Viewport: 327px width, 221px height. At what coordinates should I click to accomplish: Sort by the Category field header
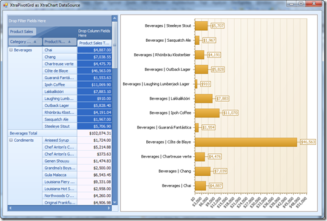coord(25,42)
